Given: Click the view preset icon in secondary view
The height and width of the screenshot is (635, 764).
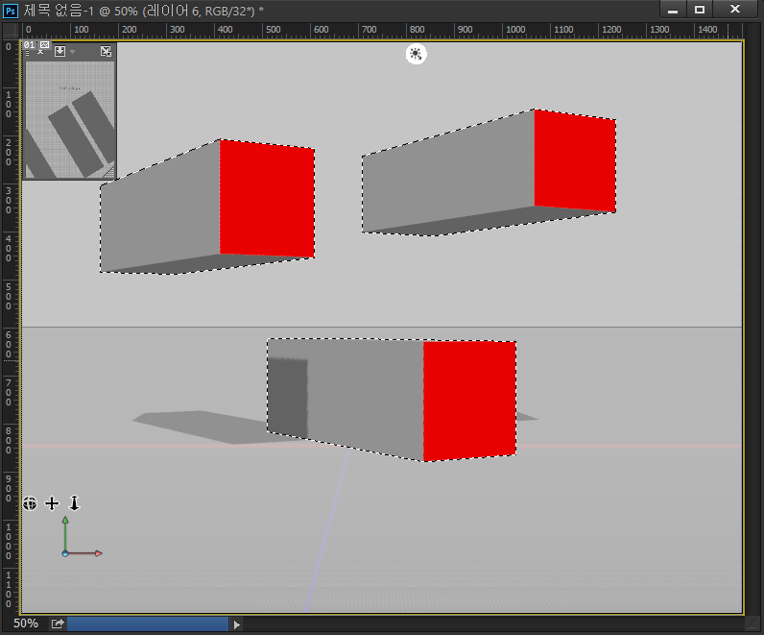Looking at the screenshot, I should [x=60, y=51].
